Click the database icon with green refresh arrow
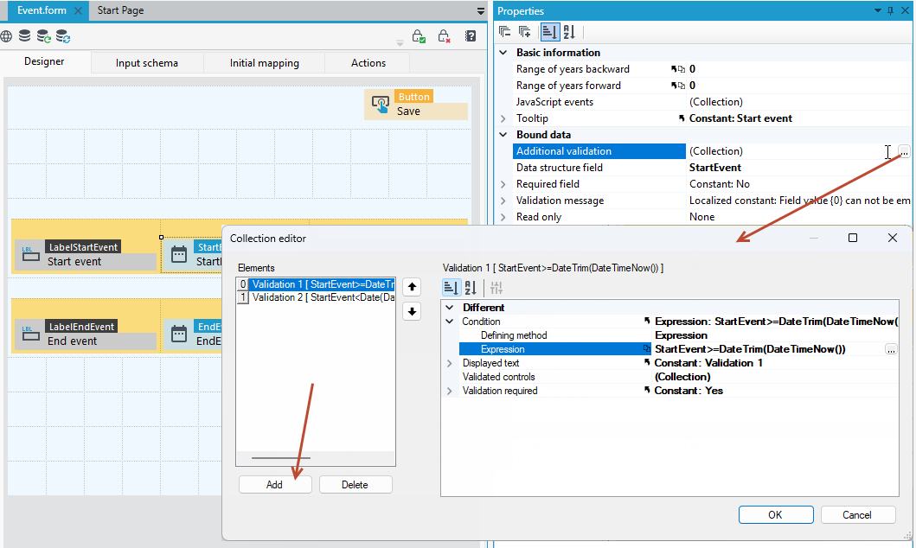 (43, 36)
